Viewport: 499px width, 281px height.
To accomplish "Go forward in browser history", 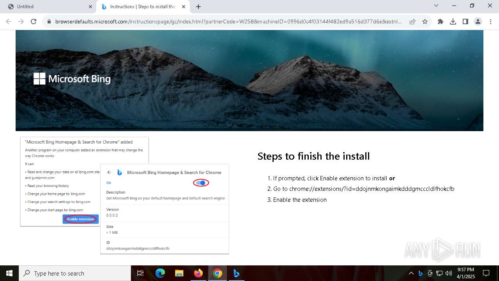I will [x=21, y=21].
